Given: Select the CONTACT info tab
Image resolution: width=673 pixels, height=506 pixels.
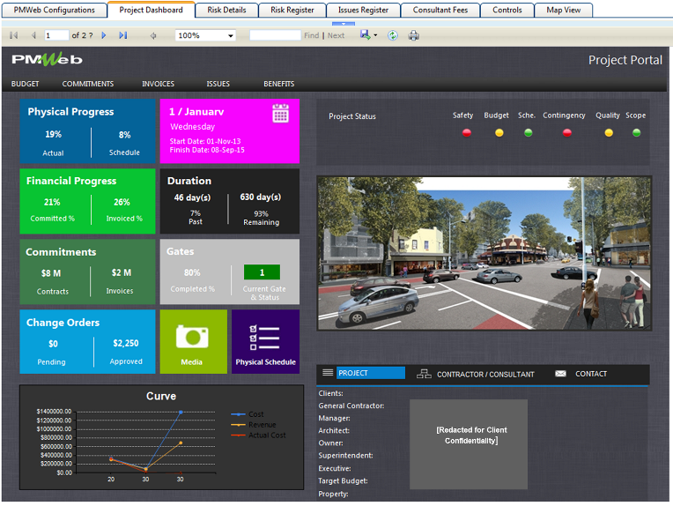Looking at the screenshot, I should (x=591, y=374).
